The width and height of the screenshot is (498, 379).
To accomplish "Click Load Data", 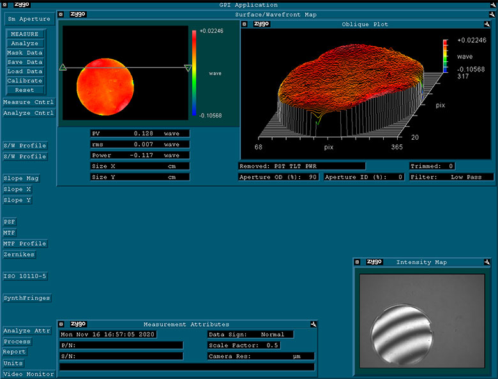I will tap(25, 71).
